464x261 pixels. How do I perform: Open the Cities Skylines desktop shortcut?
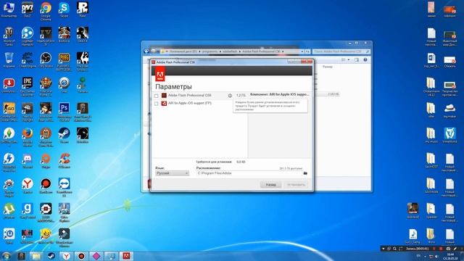click(x=64, y=212)
